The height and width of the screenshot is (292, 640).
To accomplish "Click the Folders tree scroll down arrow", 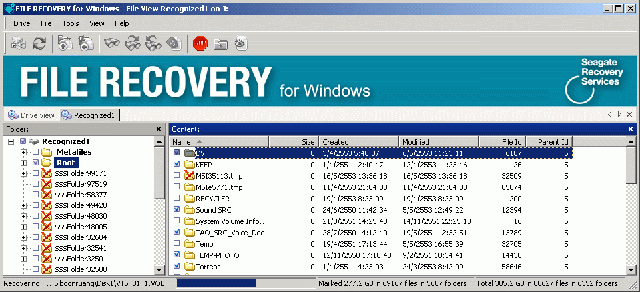I will (x=159, y=269).
